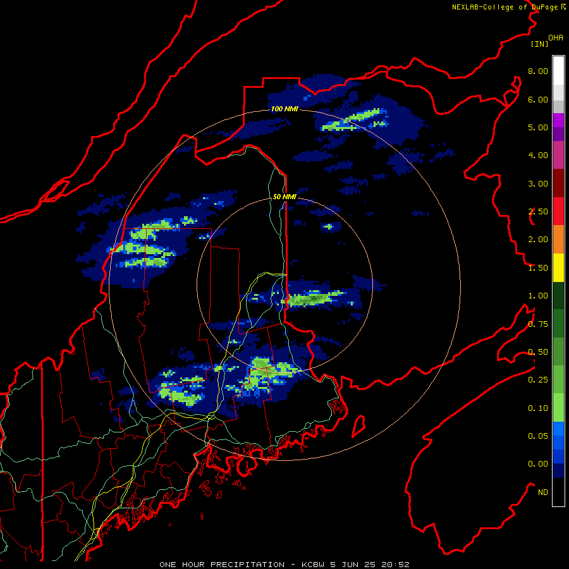Image resolution: width=569 pixels, height=569 pixels.
Task: Select the 0.50 legend value
Action: click(538, 352)
